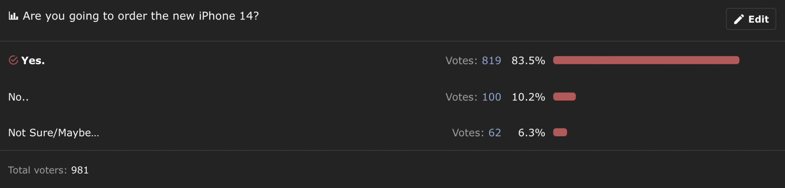Click the Total voters 981 count
The width and height of the screenshot is (785, 188).
tap(80, 170)
